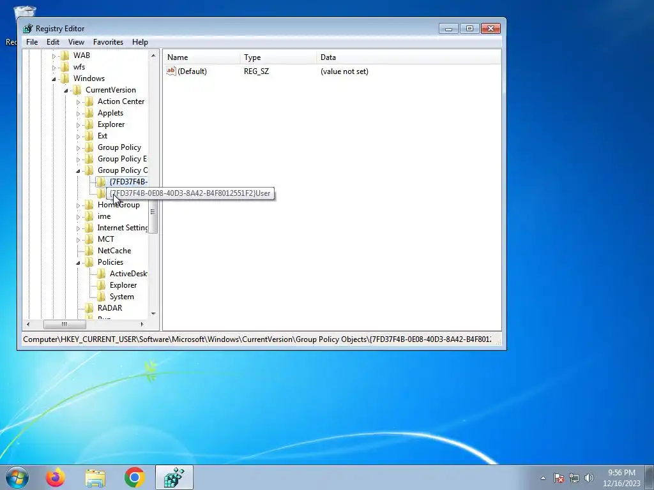The height and width of the screenshot is (490, 654).
Task: Expand the ime key
Action: click(78, 217)
